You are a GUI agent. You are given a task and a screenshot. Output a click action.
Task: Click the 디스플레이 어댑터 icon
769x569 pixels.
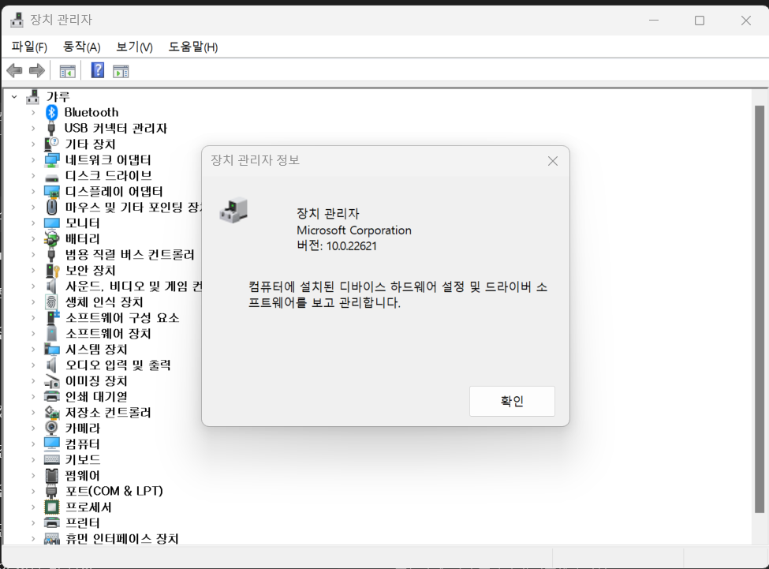point(51,191)
